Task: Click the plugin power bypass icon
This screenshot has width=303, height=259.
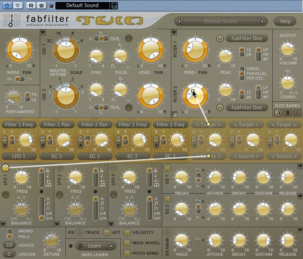Action: (7, 5)
